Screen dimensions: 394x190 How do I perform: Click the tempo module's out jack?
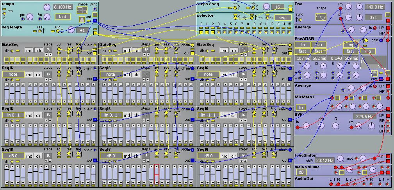95,21
